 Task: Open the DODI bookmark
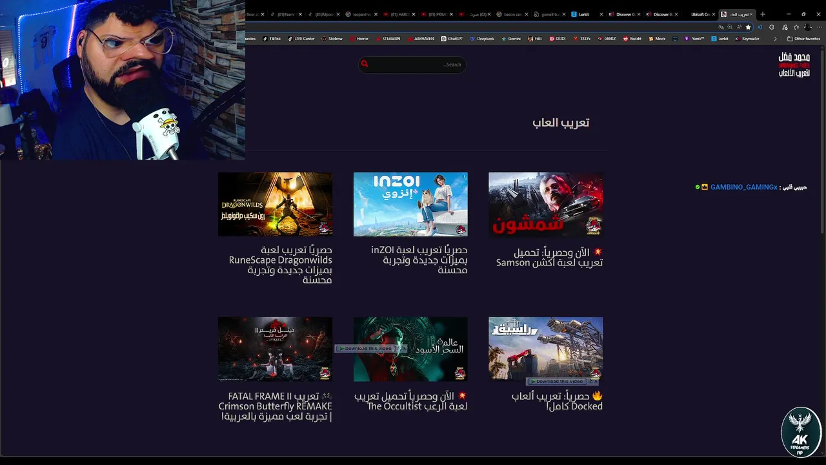[558, 39]
